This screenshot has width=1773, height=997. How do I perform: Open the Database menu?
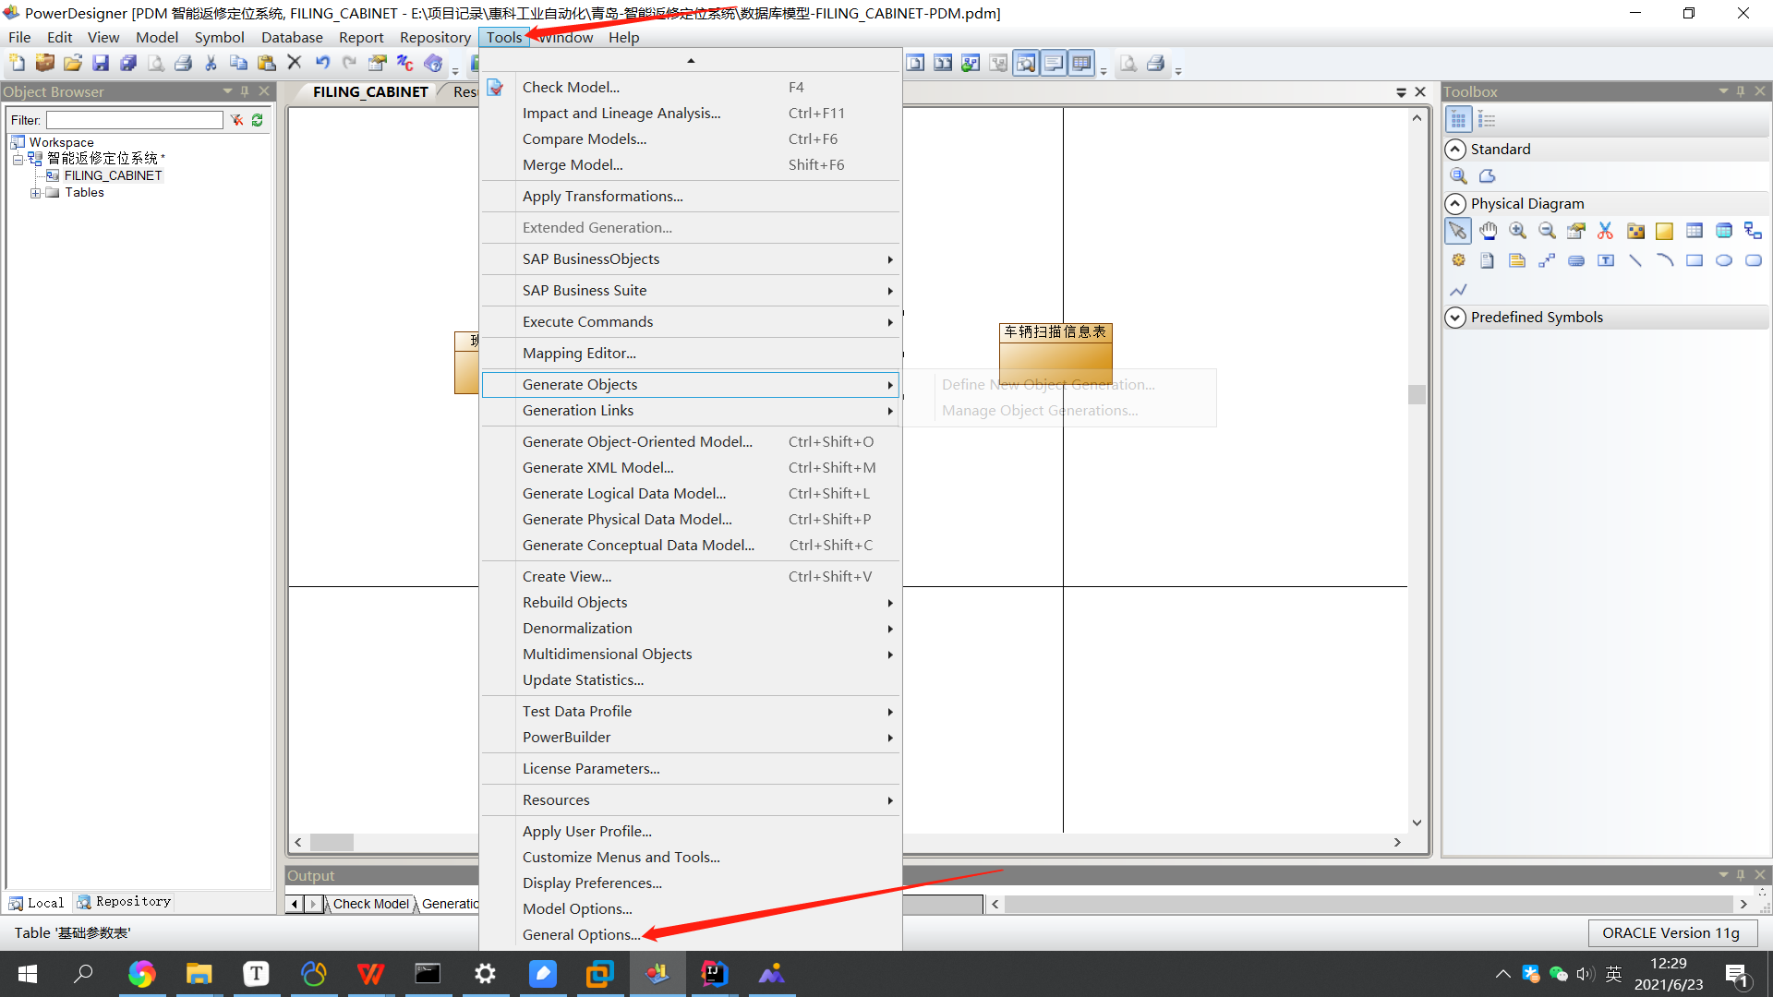coord(291,37)
